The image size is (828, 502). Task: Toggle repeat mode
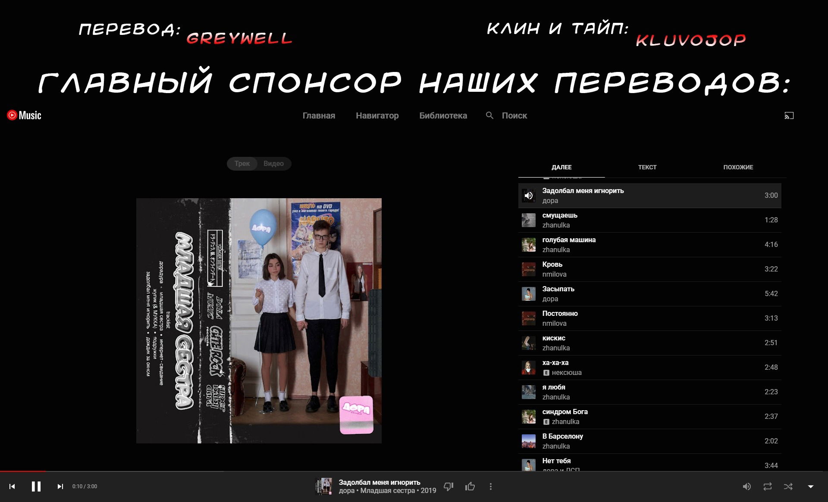(x=768, y=486)
